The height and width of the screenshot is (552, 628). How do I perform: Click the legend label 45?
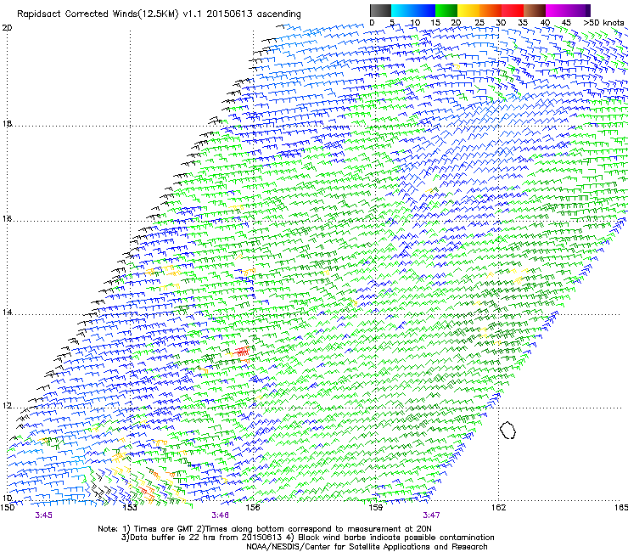(566, 23)
